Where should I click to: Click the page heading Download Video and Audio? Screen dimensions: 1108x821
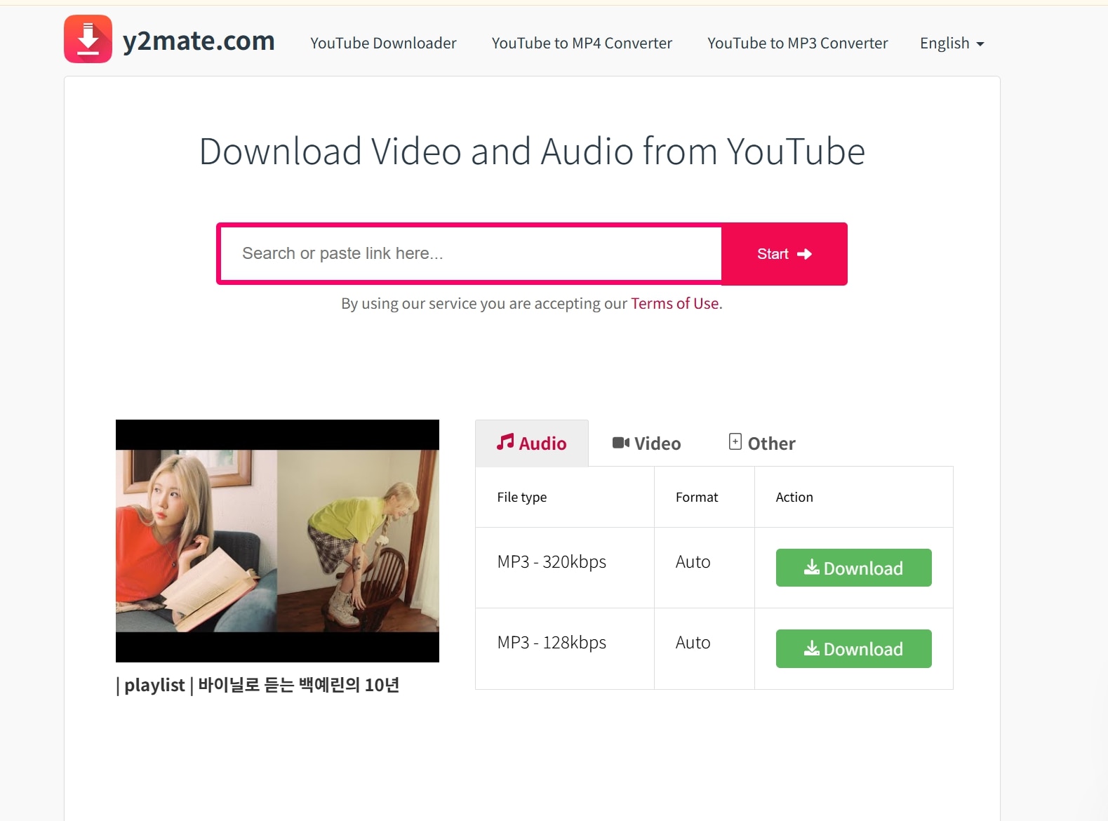click(532, 151)
